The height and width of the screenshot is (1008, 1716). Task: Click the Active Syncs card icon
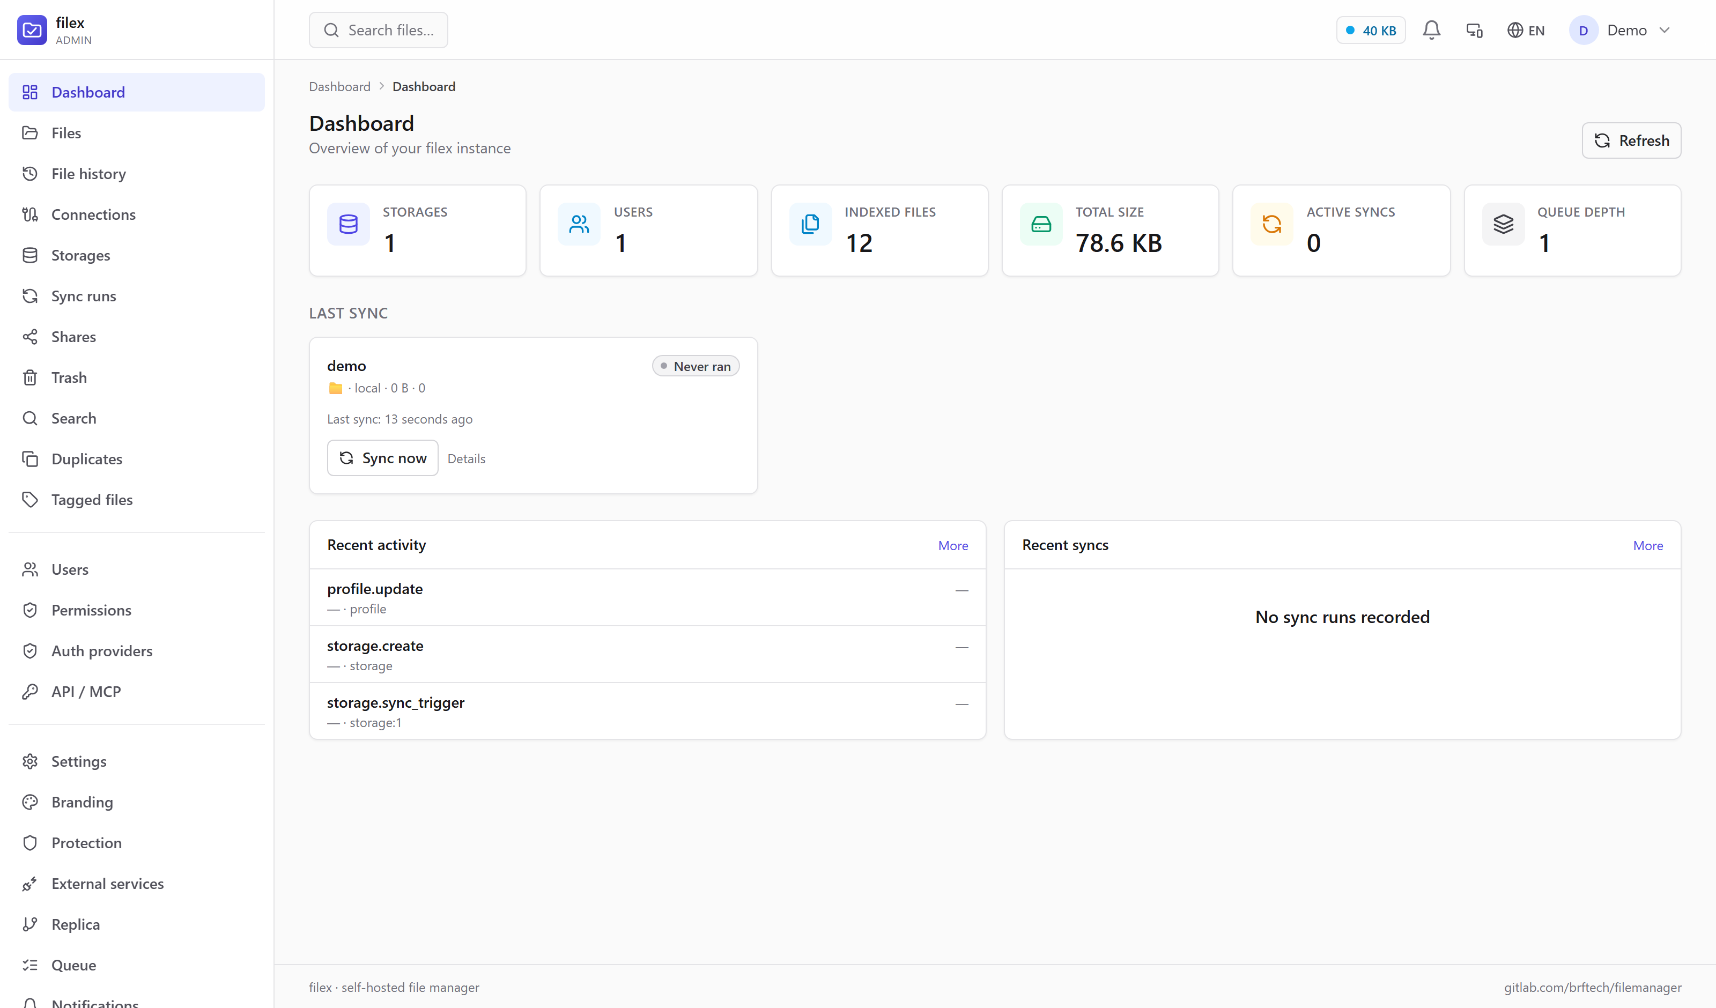tap(1272, 224)
